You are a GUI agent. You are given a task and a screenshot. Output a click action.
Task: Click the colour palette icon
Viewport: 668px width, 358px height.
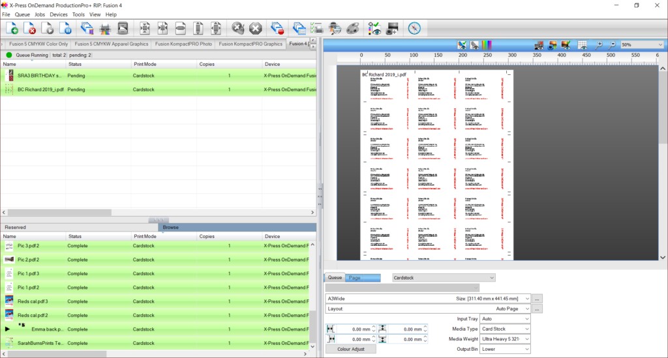pyautogui.click(x=353, y=29)
